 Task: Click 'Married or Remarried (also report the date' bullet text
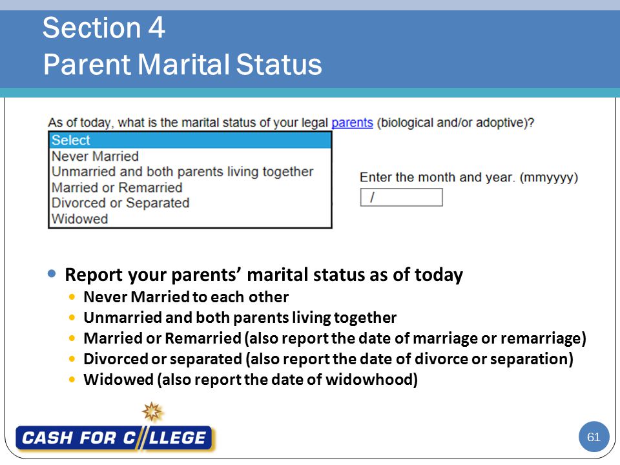[x=335, y=338]
